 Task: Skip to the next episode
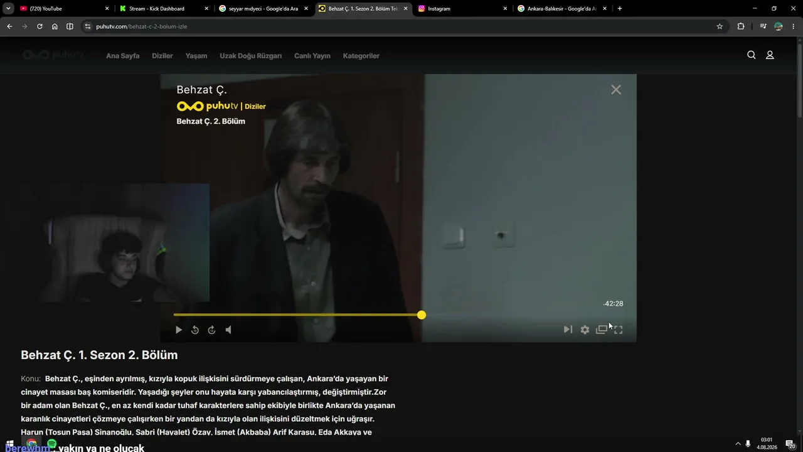pos(568,330)
